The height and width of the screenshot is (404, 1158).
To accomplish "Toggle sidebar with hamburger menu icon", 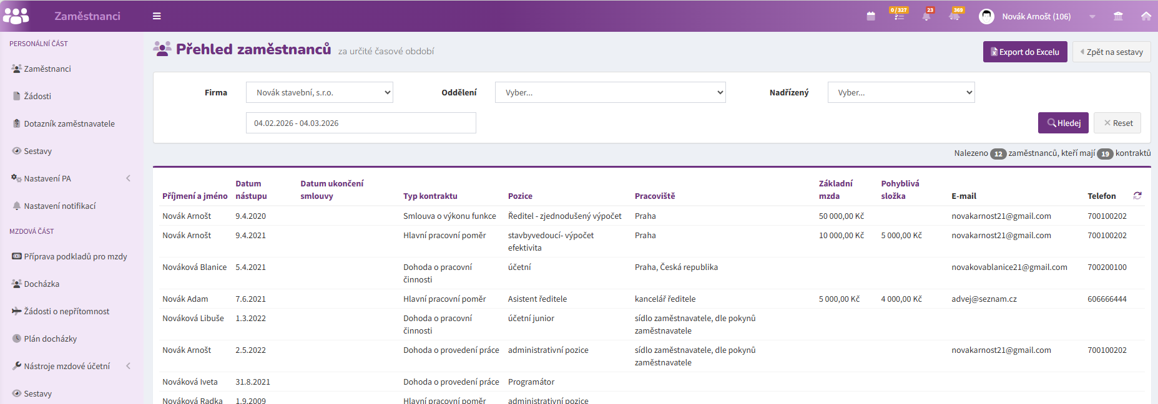I will [x=157, y=16].
